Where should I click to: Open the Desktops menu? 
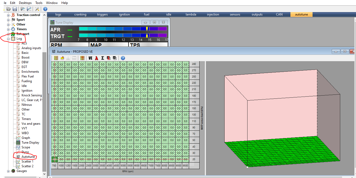25,3
